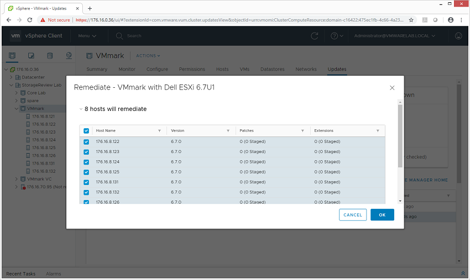470x280 pixels.
Task: Collapse the 8 hosts will remediate section
Action: (81, 109)
